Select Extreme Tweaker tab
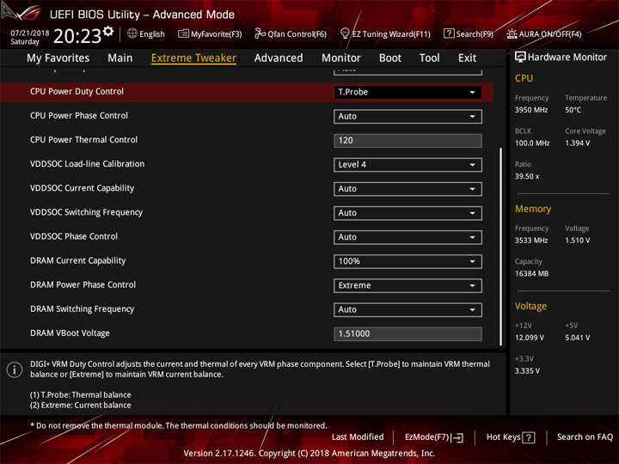Viewport: 619px width, 464px height. coord(193,58)
